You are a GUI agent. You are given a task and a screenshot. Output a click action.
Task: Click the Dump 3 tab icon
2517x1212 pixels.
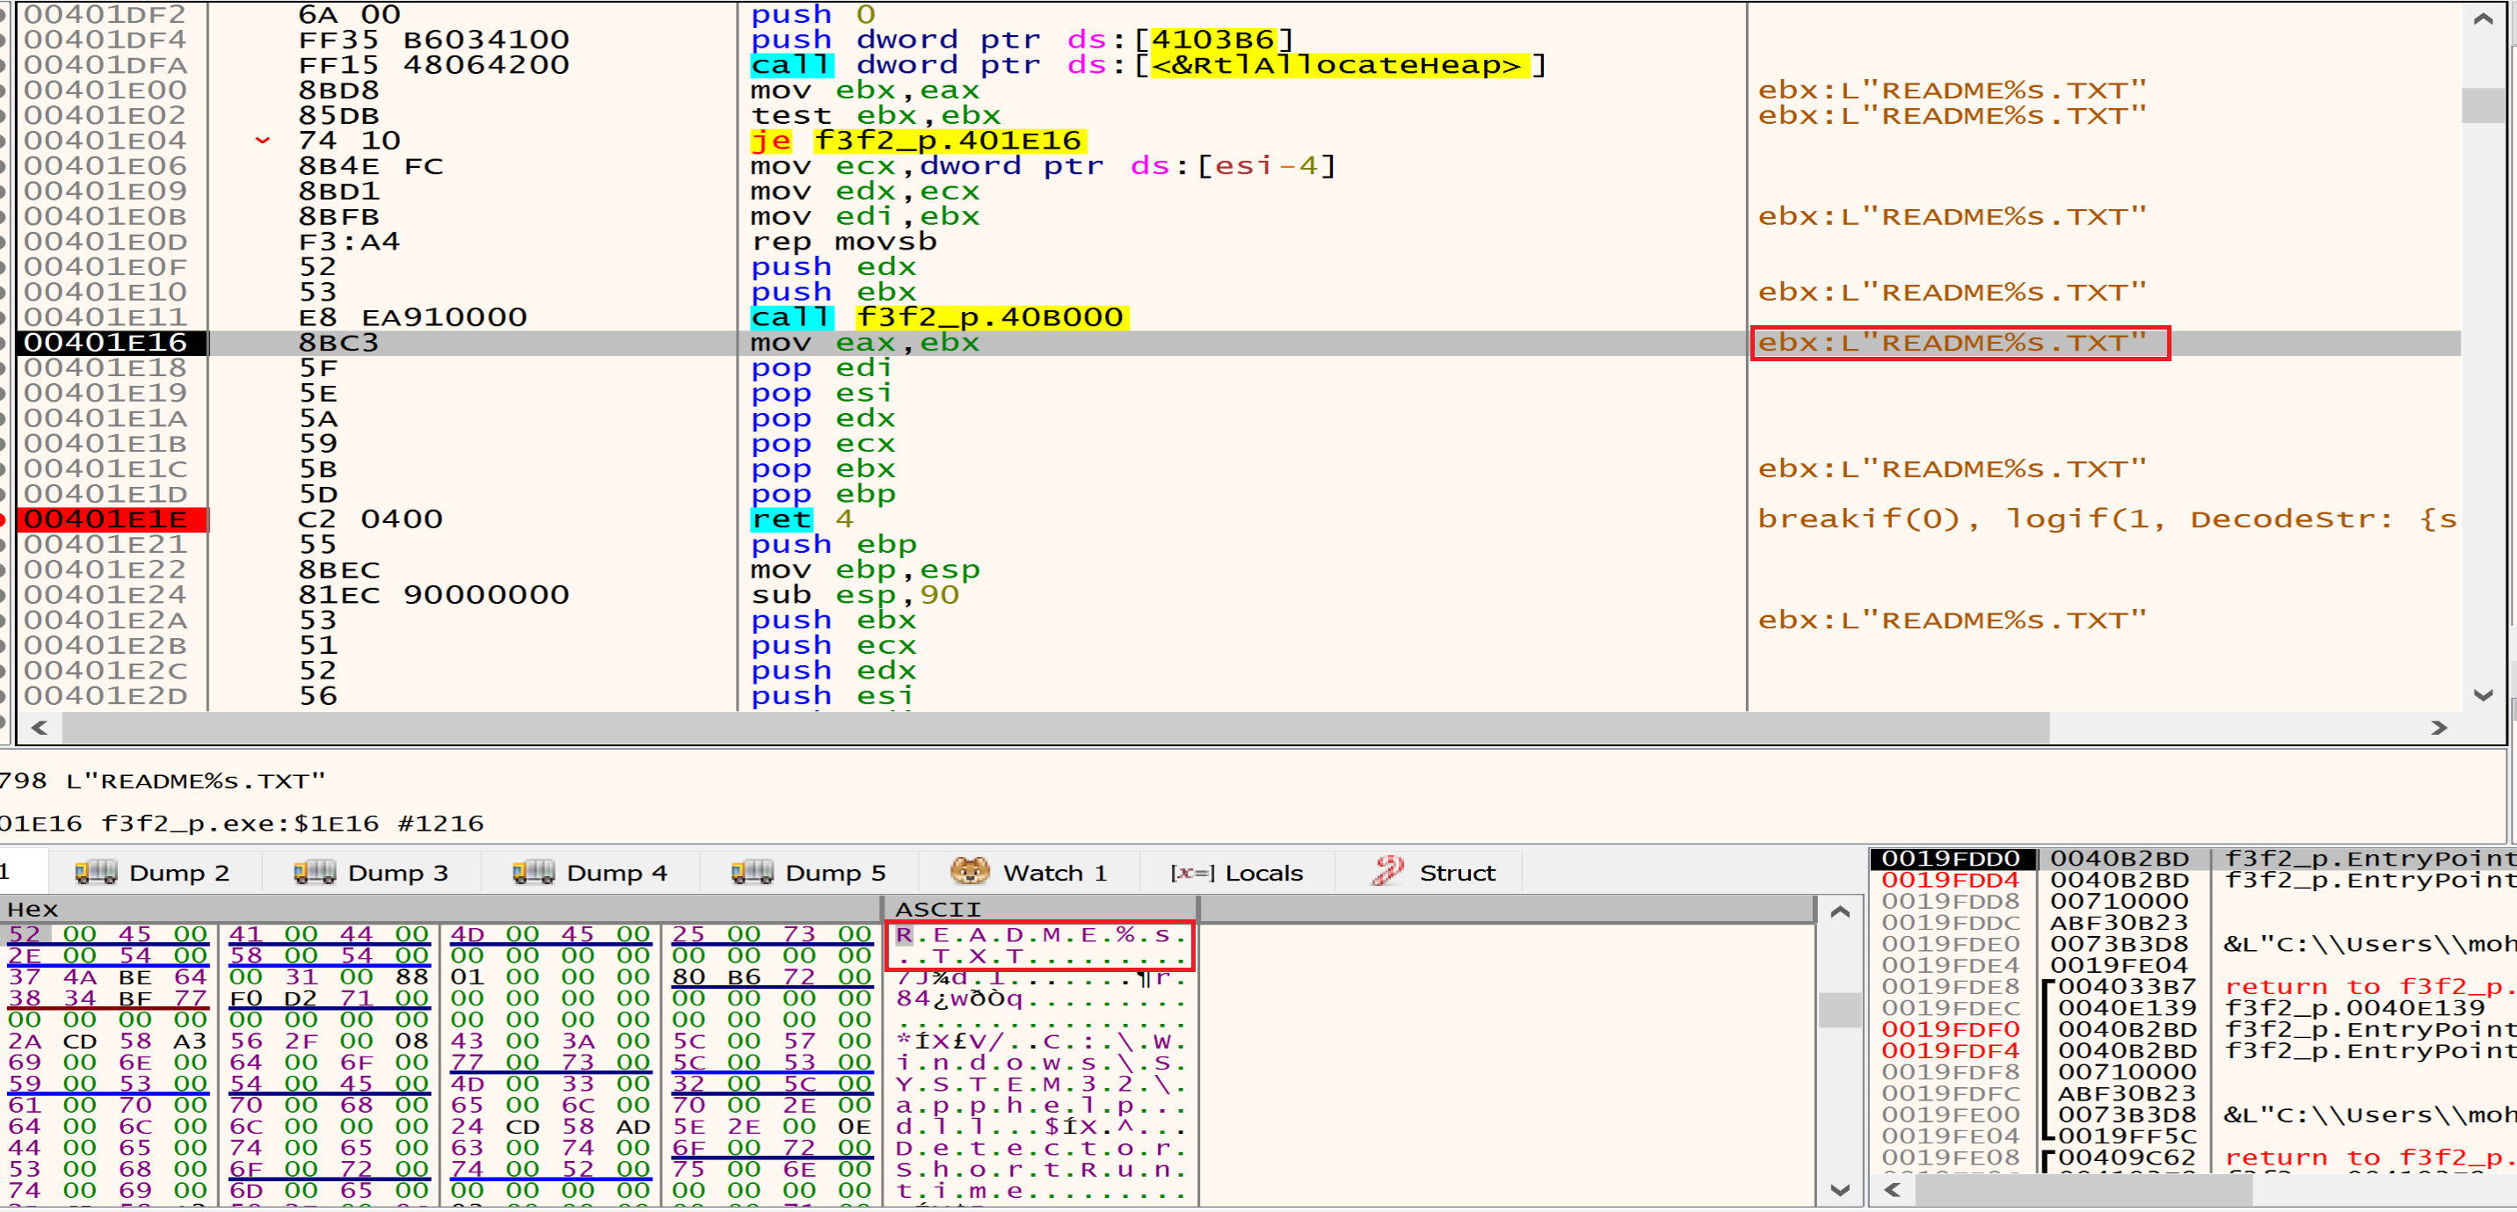point(315,871)
